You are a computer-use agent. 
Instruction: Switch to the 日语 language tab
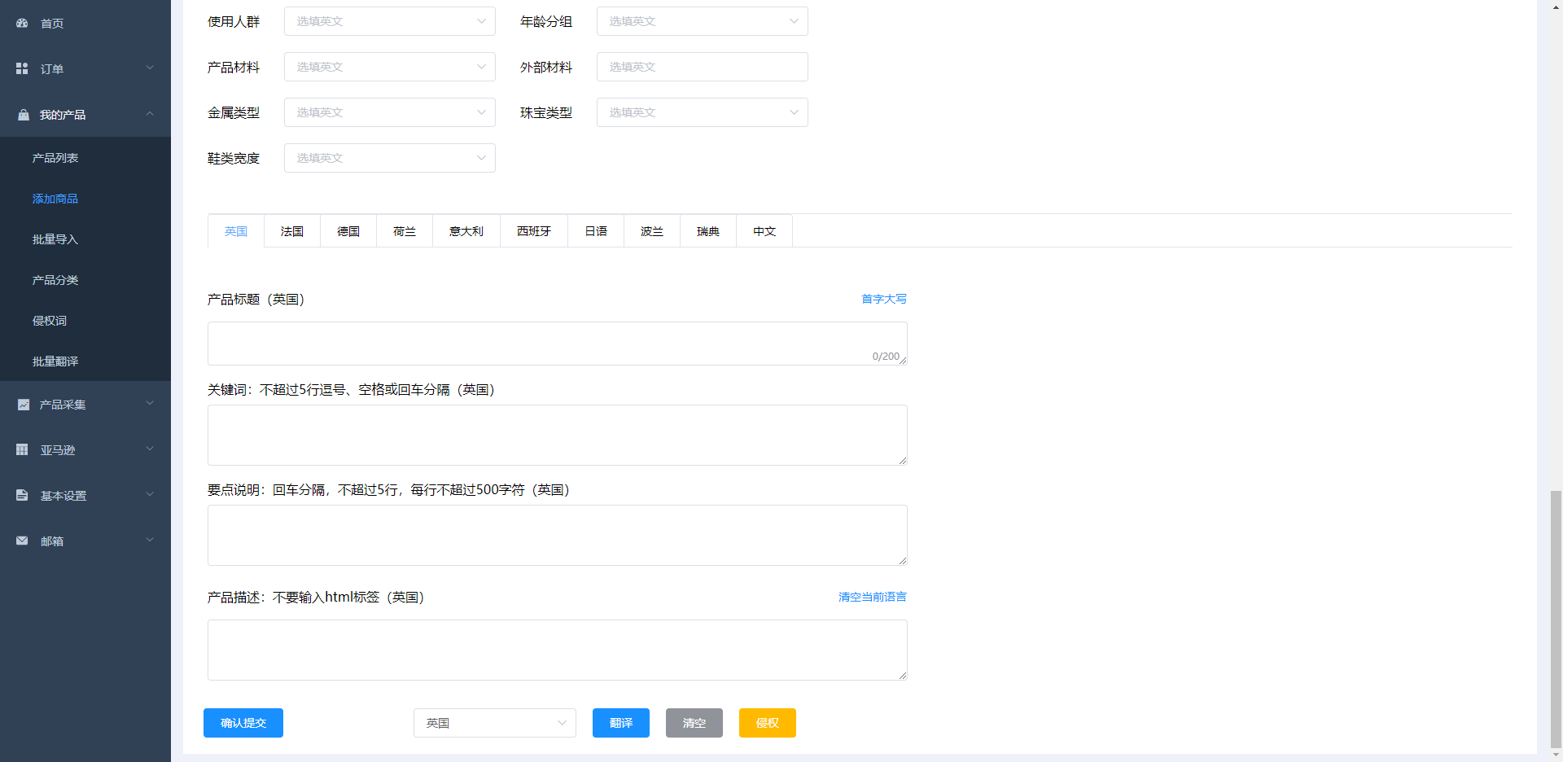pyautogui.click(x=596, y=231)
